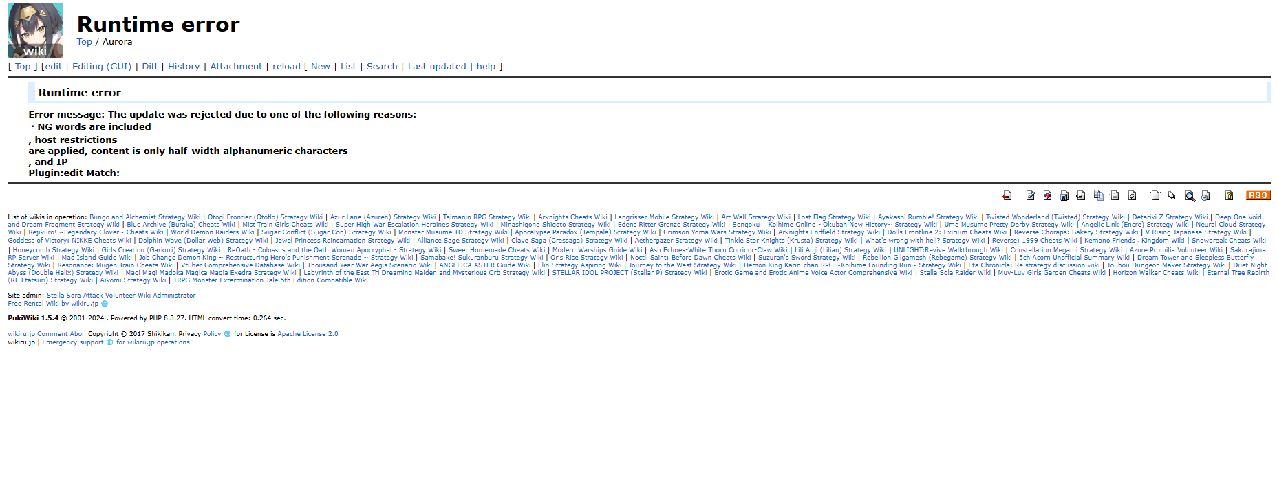The image size is (1277, 499).
Task: Open Aikomi Strategy Wiki link
Action: (x=133, y=280)
